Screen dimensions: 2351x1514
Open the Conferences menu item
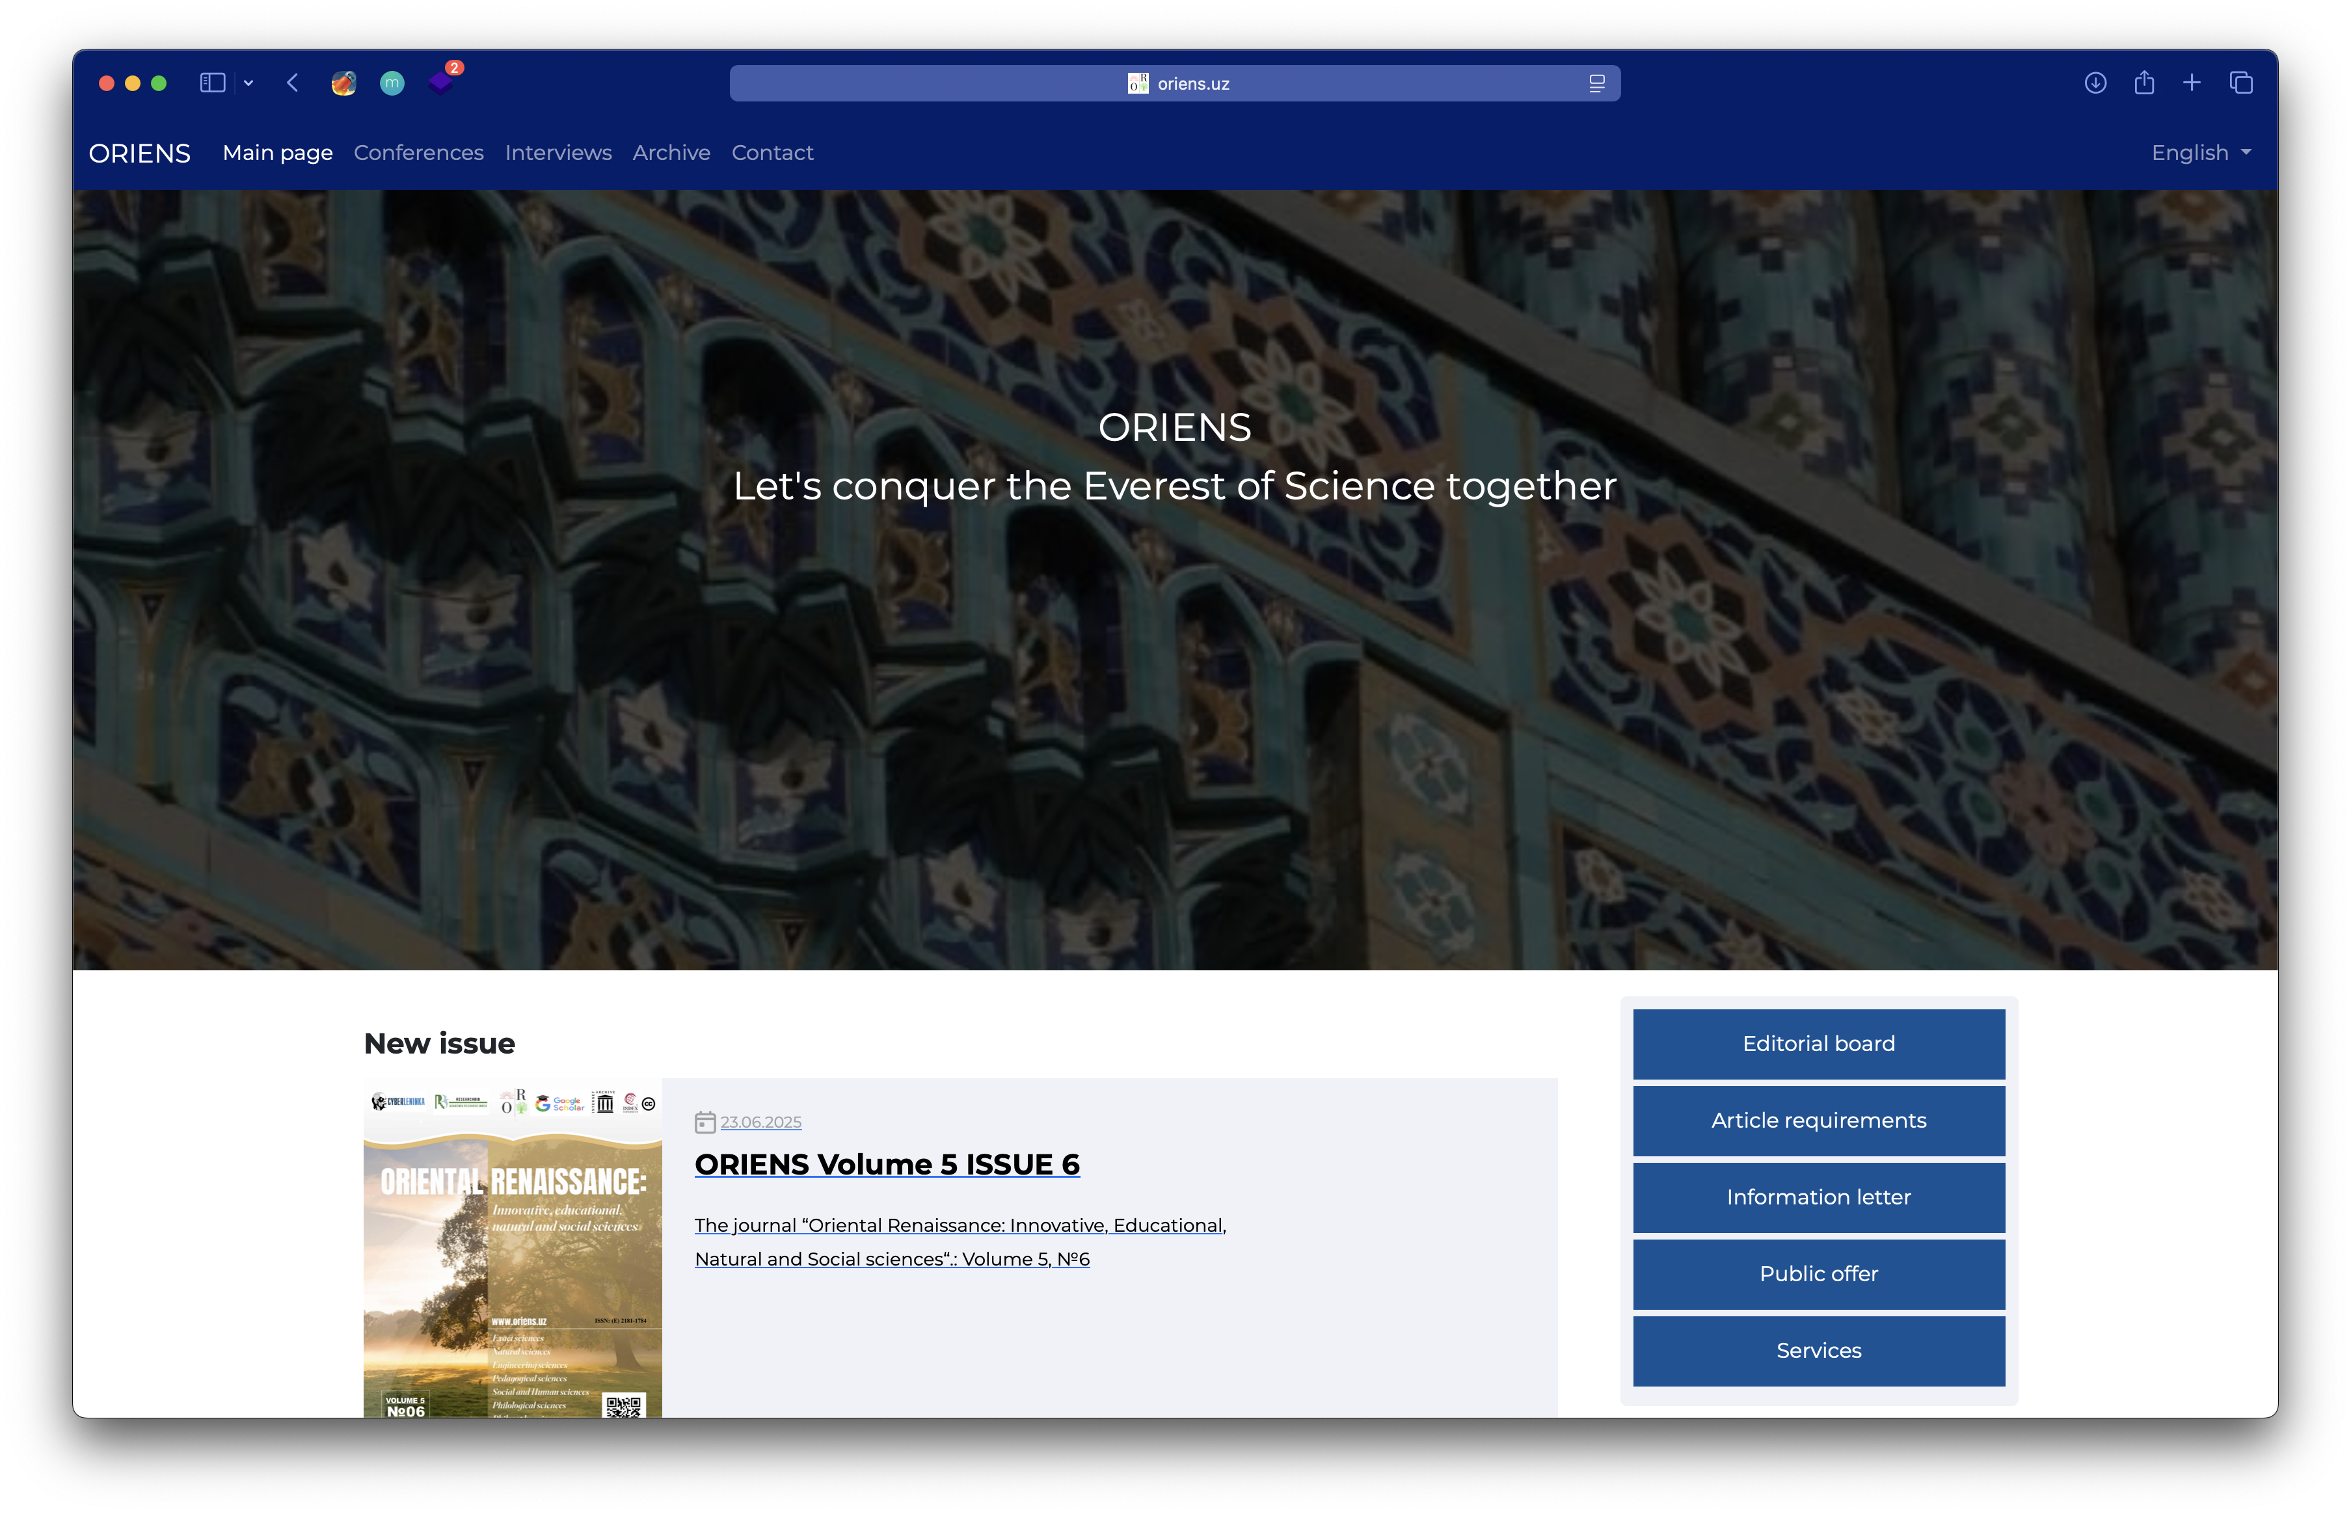point(418,152)
